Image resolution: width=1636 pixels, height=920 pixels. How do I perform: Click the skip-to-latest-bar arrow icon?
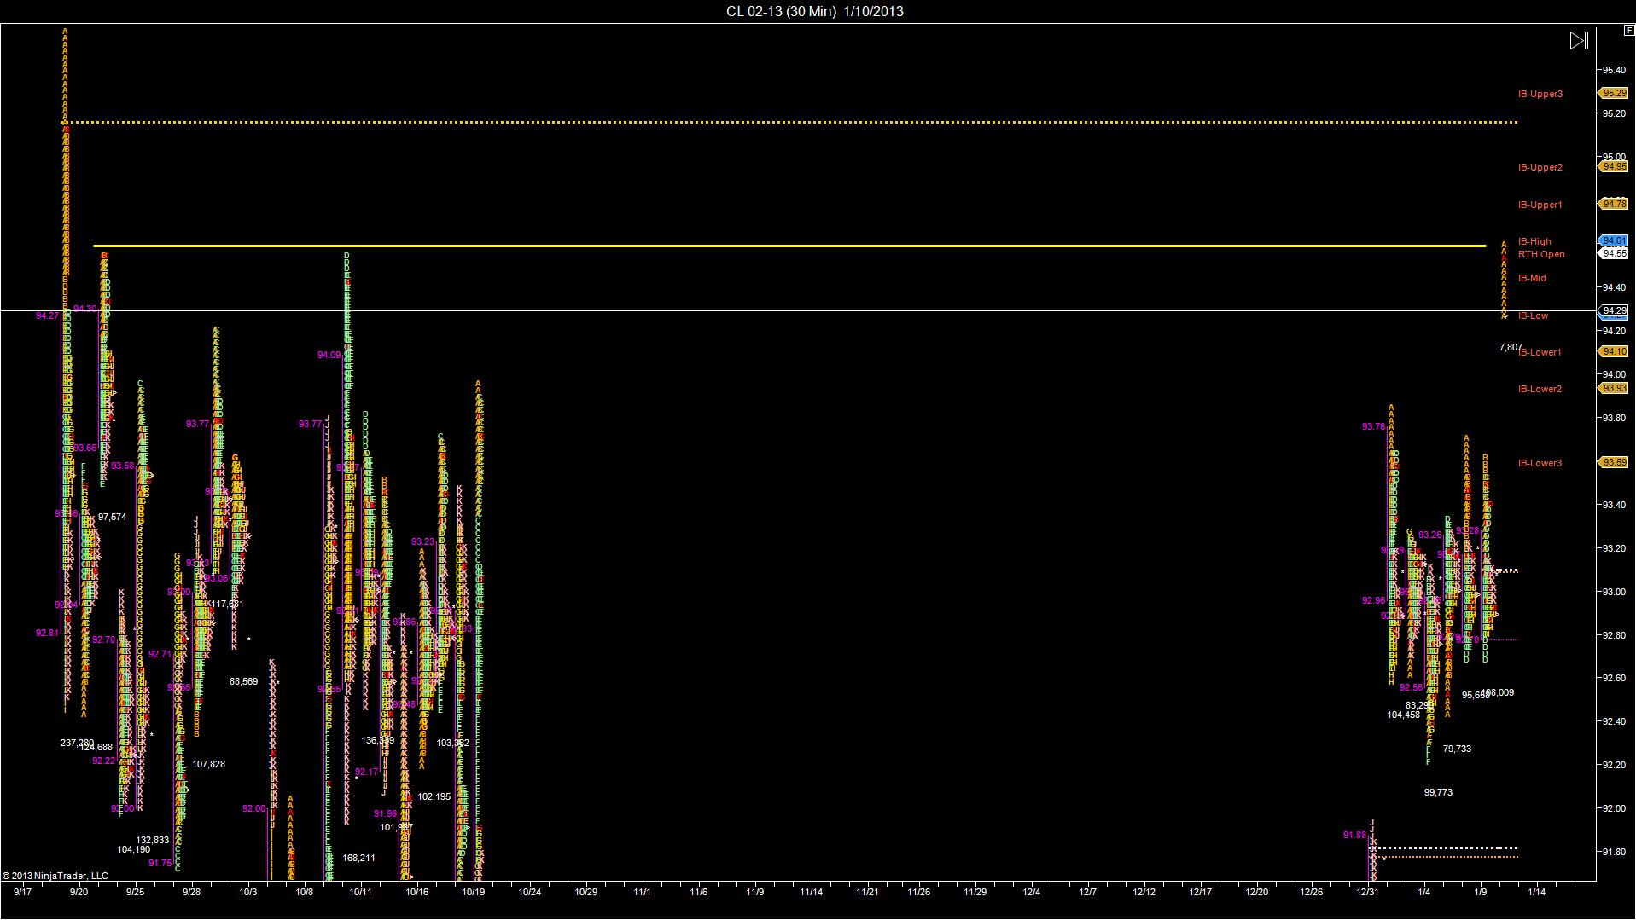point(1579,41)
